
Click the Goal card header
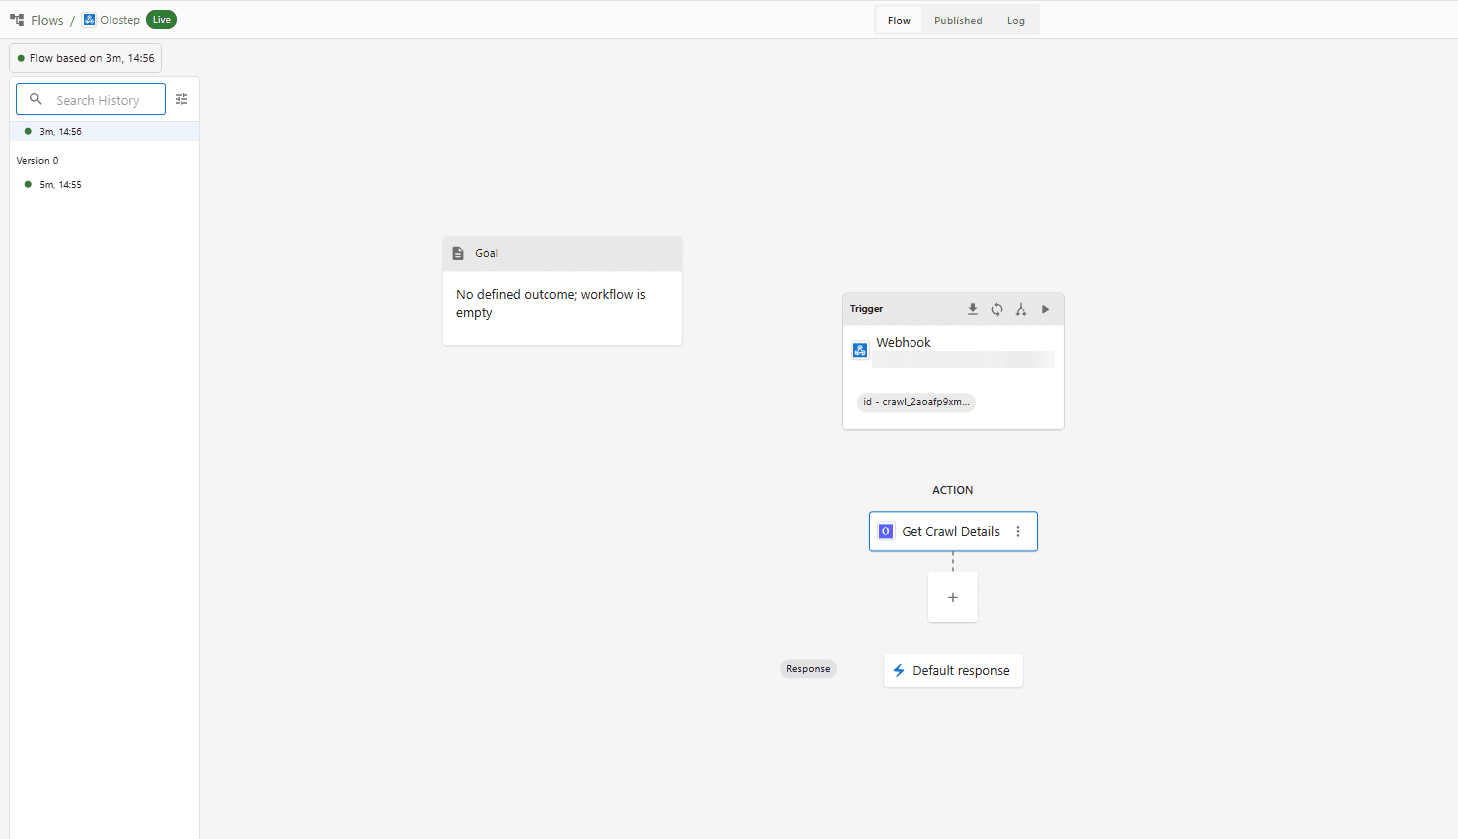(562, 254)
